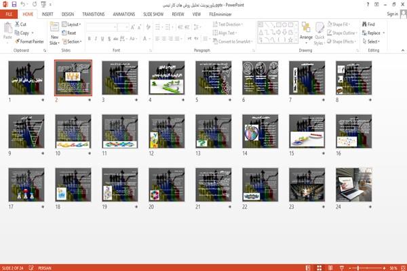Viewport: 407px width, 271px height.
Task: Select slide 24 thumbnail with laptop
Action: [x=354, y=185]
